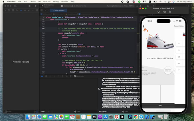The image size is (194, 121).
Task: Pause program execution in debug bar
Action: coord(46,76)
